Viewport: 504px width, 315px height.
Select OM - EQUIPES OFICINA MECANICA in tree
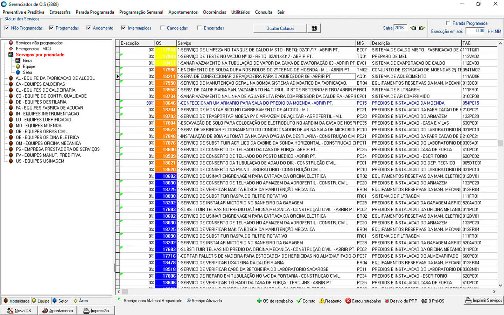click(x=48, y=143)
